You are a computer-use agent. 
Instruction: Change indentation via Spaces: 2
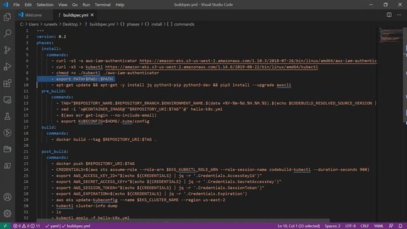pyautogui.click(x=333, y=226)
